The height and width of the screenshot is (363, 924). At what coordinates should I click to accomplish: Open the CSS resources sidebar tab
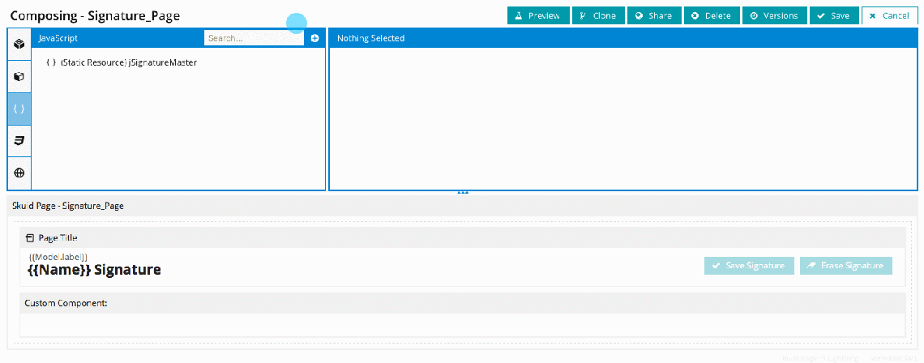(x=19, y=141)
